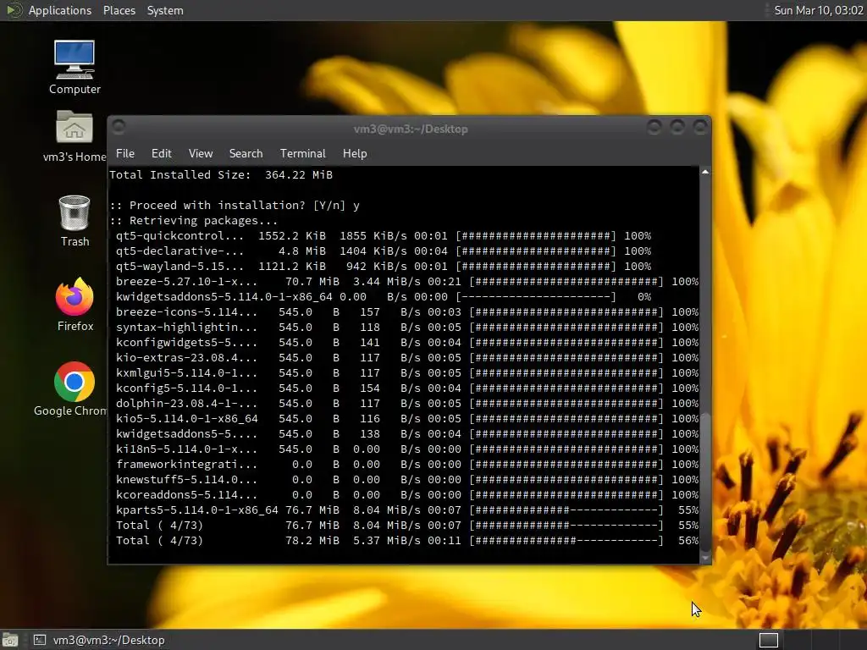Image resolution: width=867 pixels, height=650 pixels.
Task: Click the breeze-5.27.10-1-x... package line
Action: coord(407,281)
